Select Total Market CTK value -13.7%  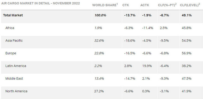click(x=130, y=15)
